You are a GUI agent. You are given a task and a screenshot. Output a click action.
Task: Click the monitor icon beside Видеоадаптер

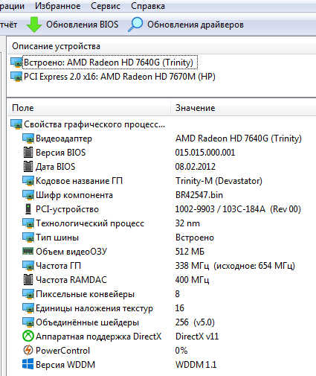pyautogui.click(x=28, y=138)
